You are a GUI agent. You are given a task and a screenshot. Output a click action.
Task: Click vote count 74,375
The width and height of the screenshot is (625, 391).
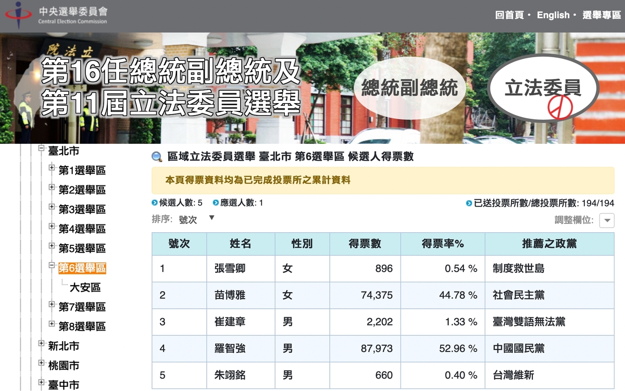coord(377,295)
